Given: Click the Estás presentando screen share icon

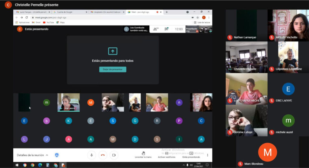Looking at the screenshot, I should pyautogui.click(x=191, y=154).
